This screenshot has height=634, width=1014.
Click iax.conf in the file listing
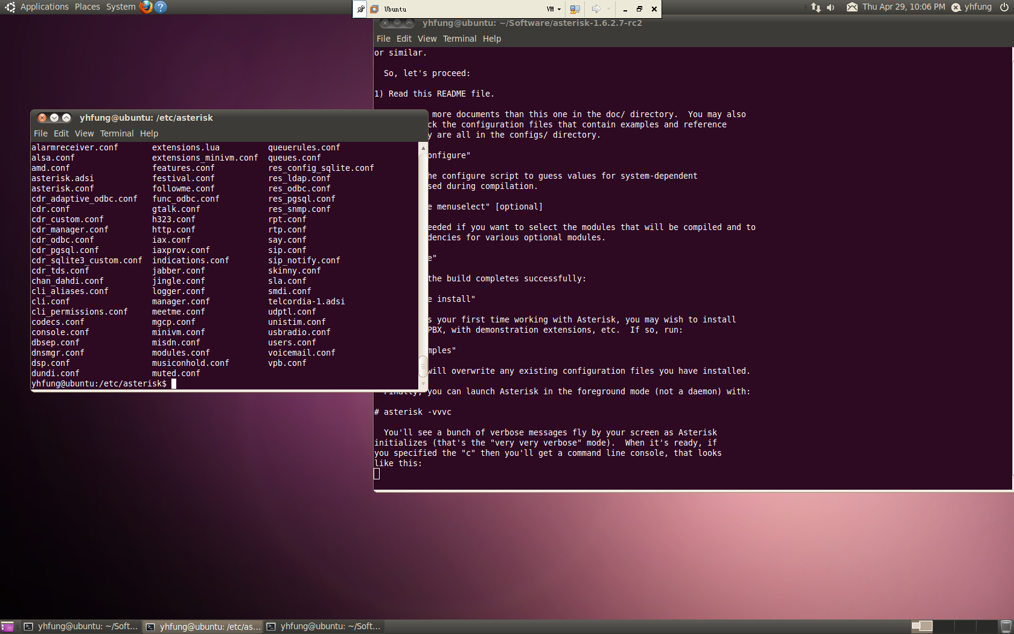171,240
